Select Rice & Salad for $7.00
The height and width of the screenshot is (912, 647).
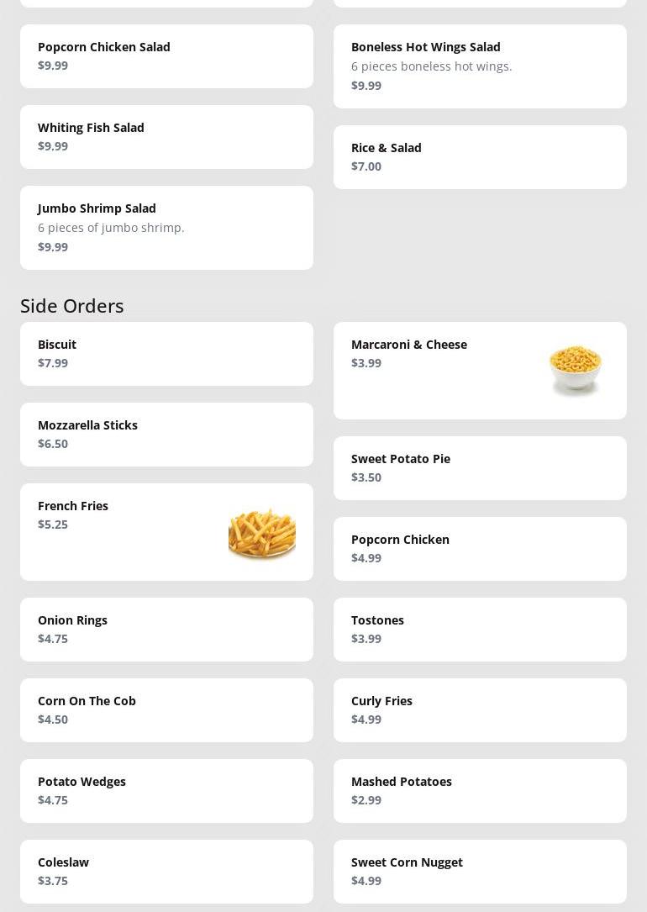click(480, 157)
